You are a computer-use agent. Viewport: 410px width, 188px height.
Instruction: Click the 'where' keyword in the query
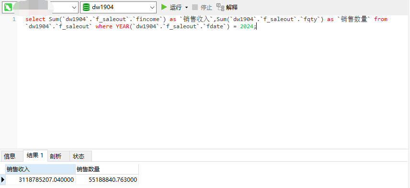(x=104, y=26)
